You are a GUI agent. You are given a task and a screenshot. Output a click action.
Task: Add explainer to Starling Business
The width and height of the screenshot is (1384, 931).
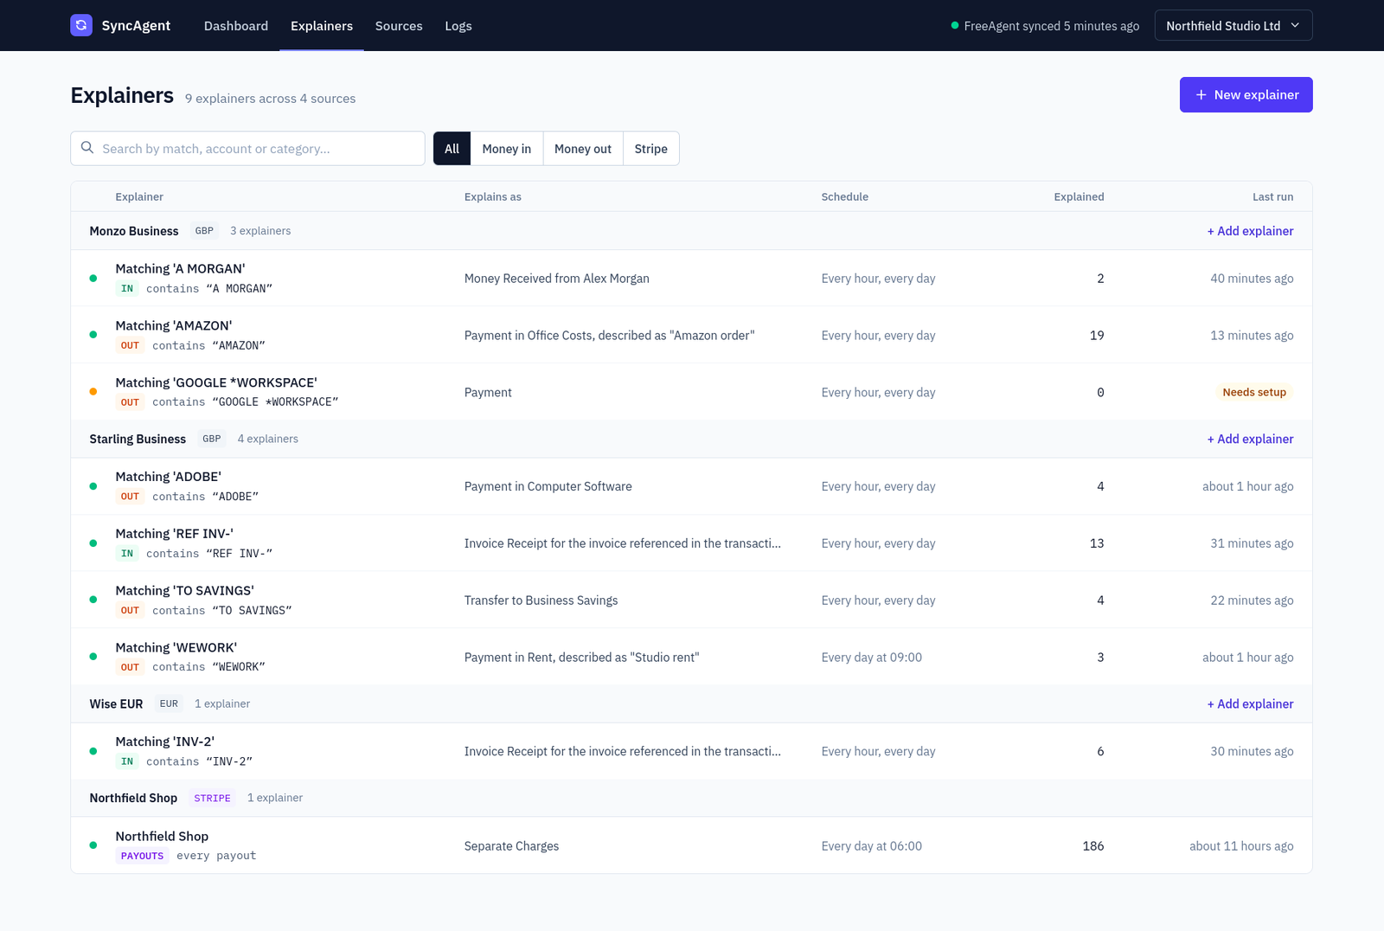[1251, 439]
